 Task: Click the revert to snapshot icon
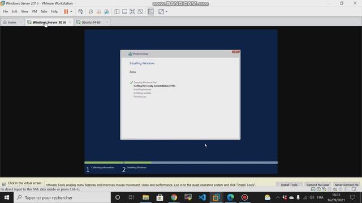[99, 11]
